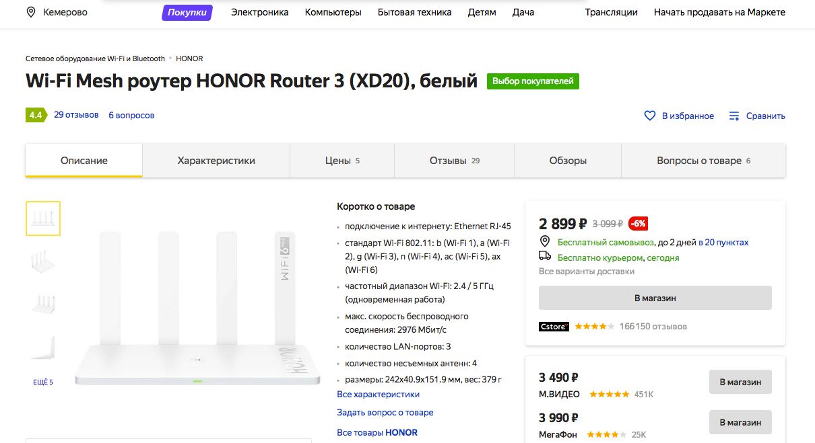The image size is (815, 443).
Task: Click the Выбор покупателей badge
Action: point(533,81)
